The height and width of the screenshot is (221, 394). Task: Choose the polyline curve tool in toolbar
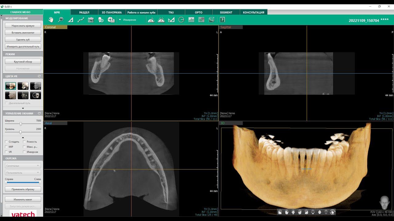(81, 20)
